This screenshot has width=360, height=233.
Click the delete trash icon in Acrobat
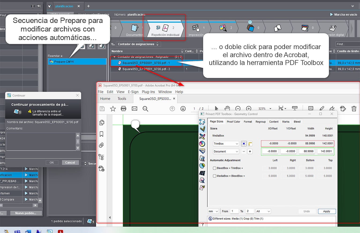click(354, 108)
